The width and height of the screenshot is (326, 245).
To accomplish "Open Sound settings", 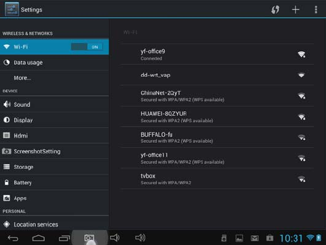I will click(x=54, y=104).
